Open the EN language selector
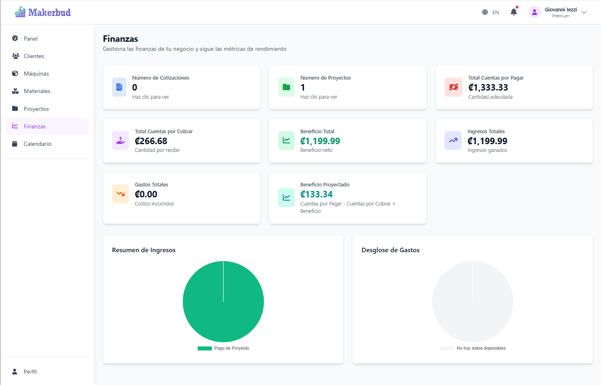601x385 pixels. coord(495,12)
